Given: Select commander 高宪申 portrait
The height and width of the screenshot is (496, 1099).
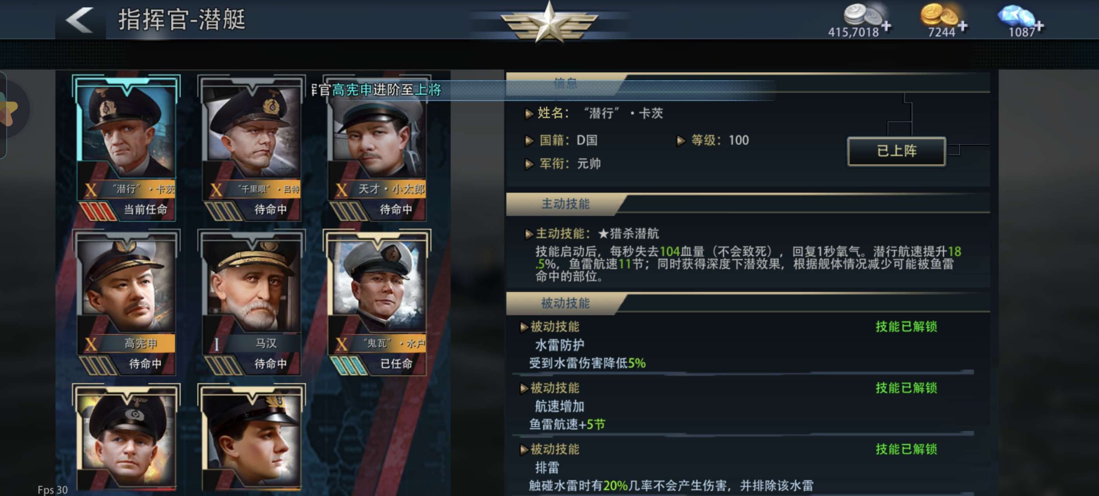Looking at the screenshot, I should point(126,303).
